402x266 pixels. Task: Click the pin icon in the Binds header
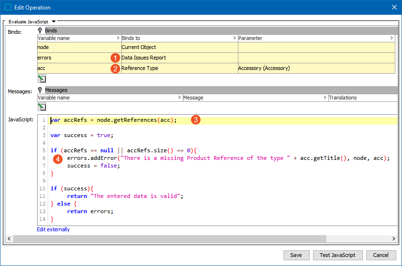click(x=40, y=30)
